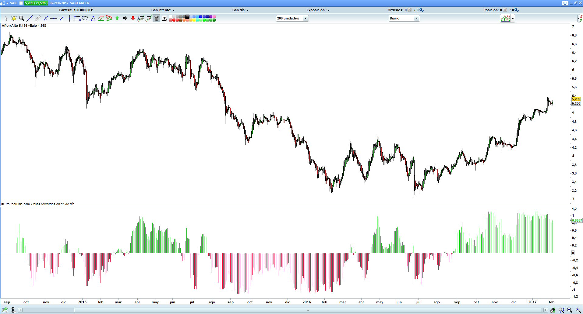This screenshot has width=583, height=314.
Task: Click the horizontal scrollbar thumb
Action: [x=308, y=310]
